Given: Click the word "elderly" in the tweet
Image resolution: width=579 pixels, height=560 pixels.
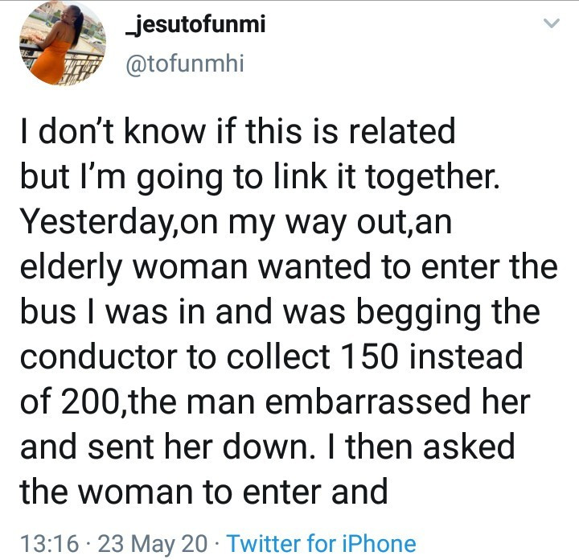Looking at the screenshot, I should tap(71, 268).
